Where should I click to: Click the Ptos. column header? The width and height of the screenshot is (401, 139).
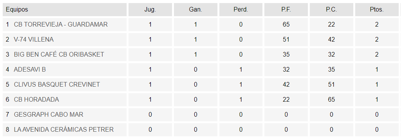pyautogui.click(x=377, y=10)
